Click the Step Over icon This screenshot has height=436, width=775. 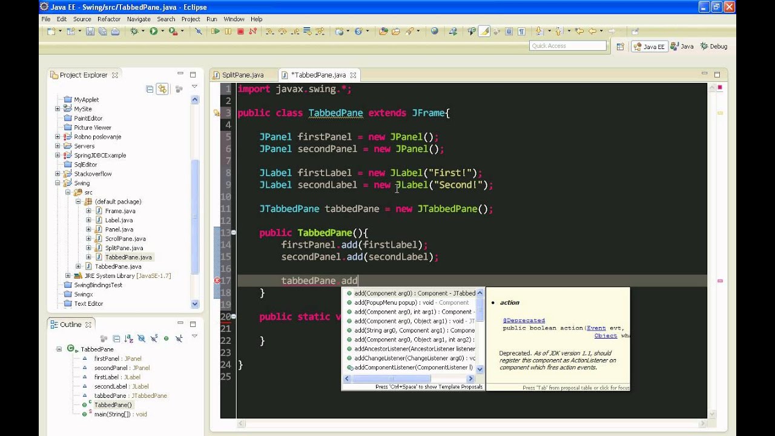pos(283,31)
